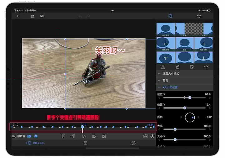Viewport: 225px width, 158px height.
Task: Go back using the top-left chevron
Action: point(18,16)
